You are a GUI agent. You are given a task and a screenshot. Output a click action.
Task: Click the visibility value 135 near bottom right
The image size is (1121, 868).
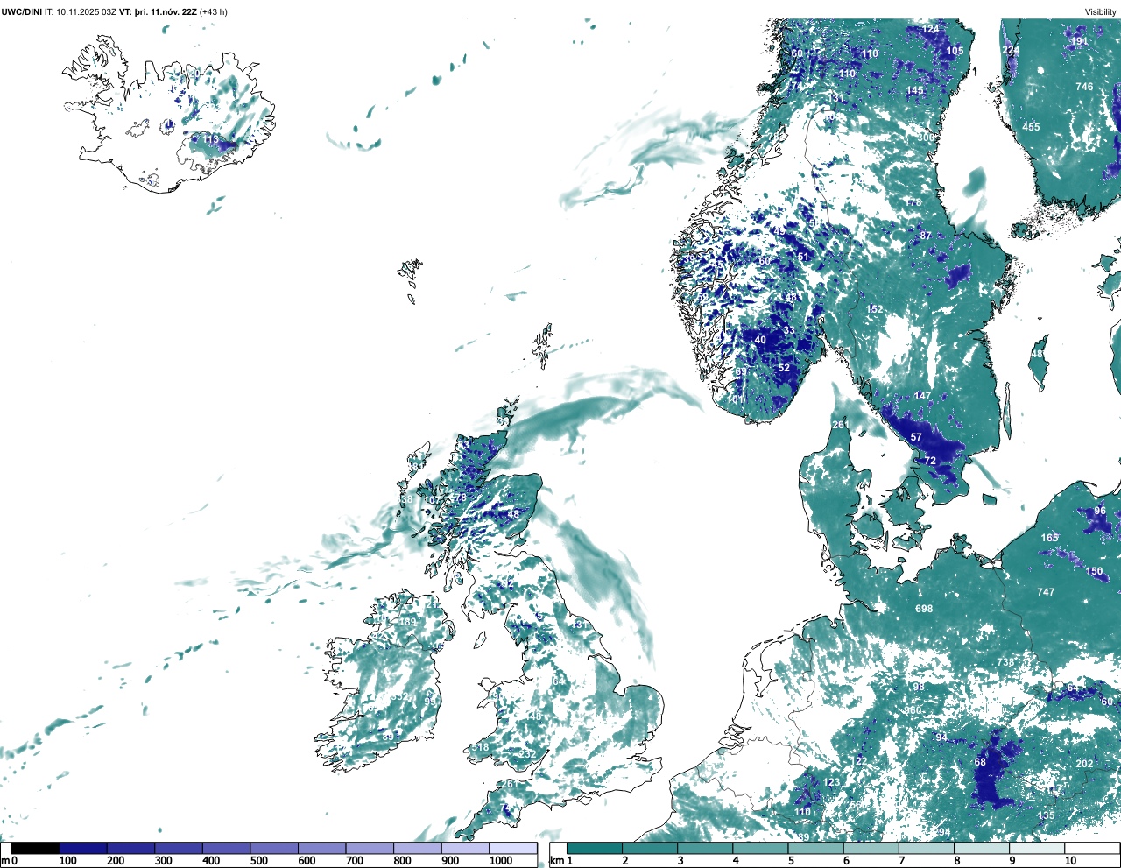(1046, 815)
